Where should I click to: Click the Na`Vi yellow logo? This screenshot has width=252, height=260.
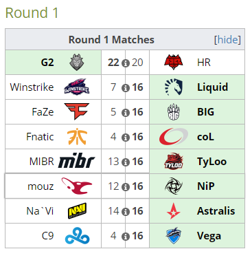pos(77,210)
